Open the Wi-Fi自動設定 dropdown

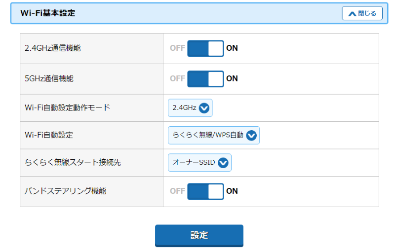point(213,135)
